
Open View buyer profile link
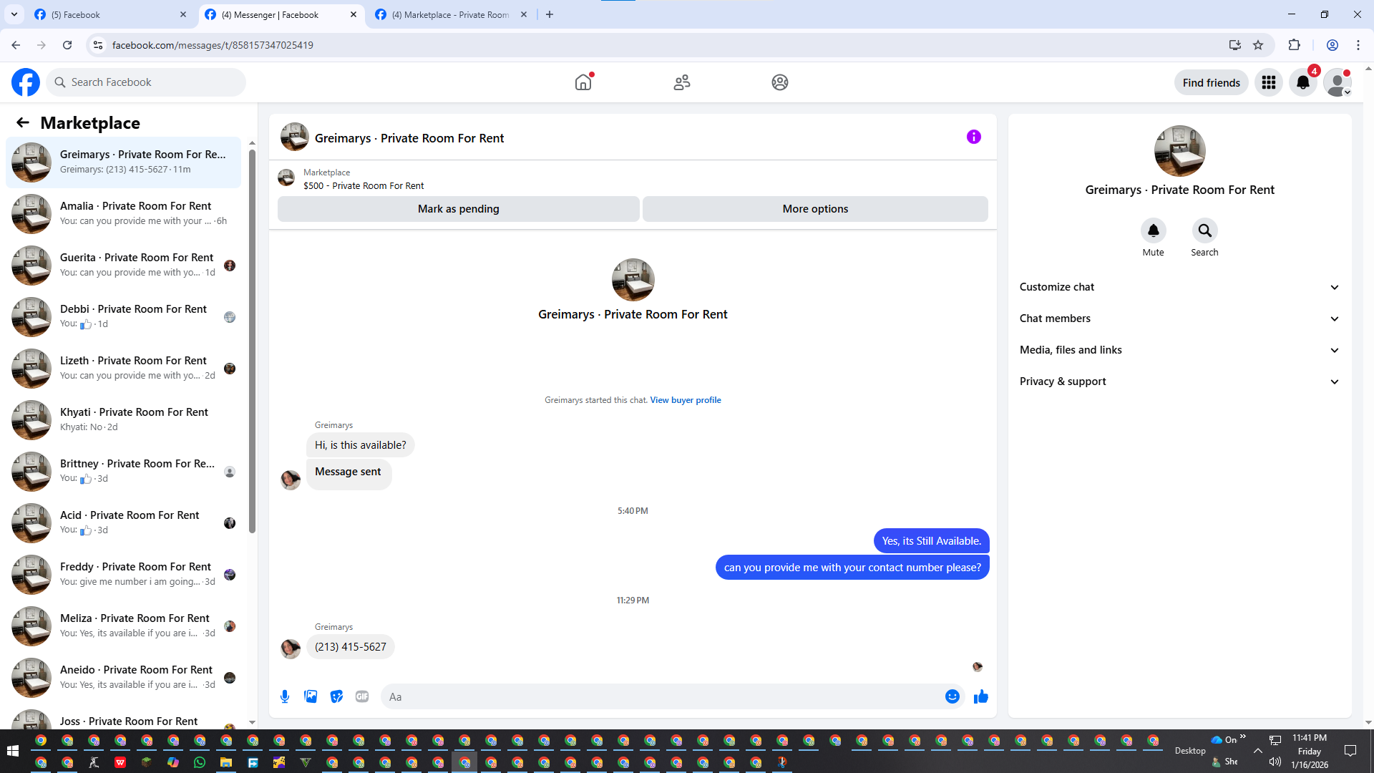coord(685,400)
